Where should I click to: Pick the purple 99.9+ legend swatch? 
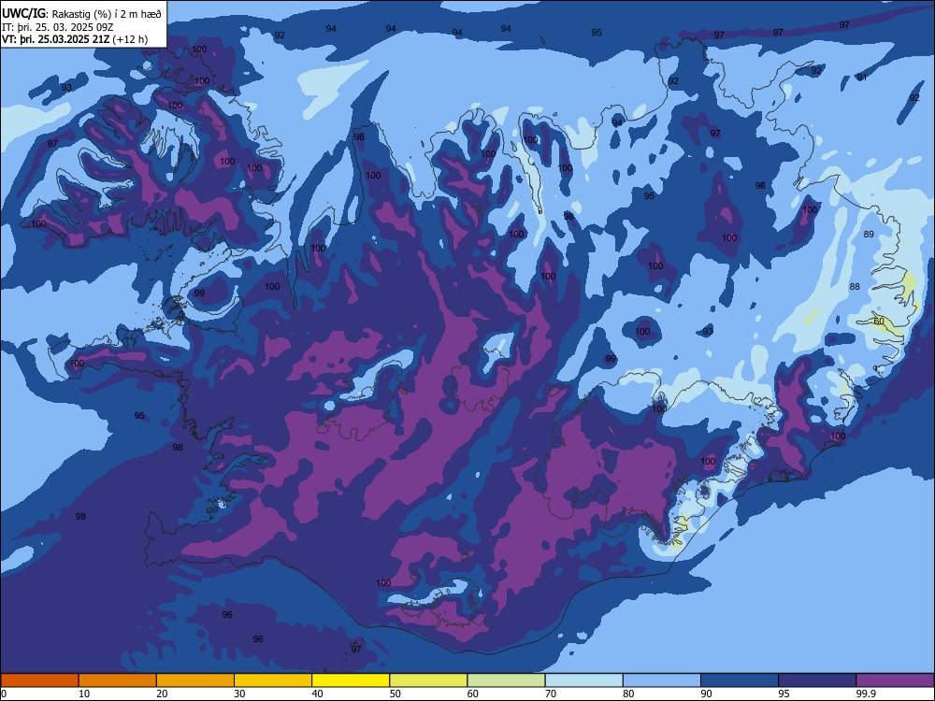point(895,680)
